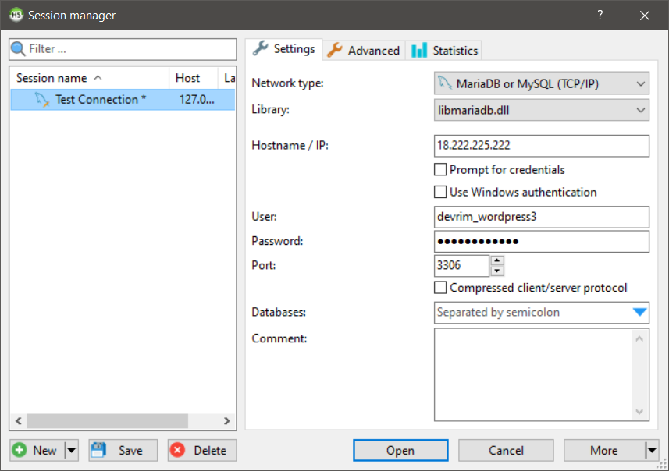This screenshot has height=471, width=669.
Task: Click the Port number field
Action: click(x=461, y=266)
